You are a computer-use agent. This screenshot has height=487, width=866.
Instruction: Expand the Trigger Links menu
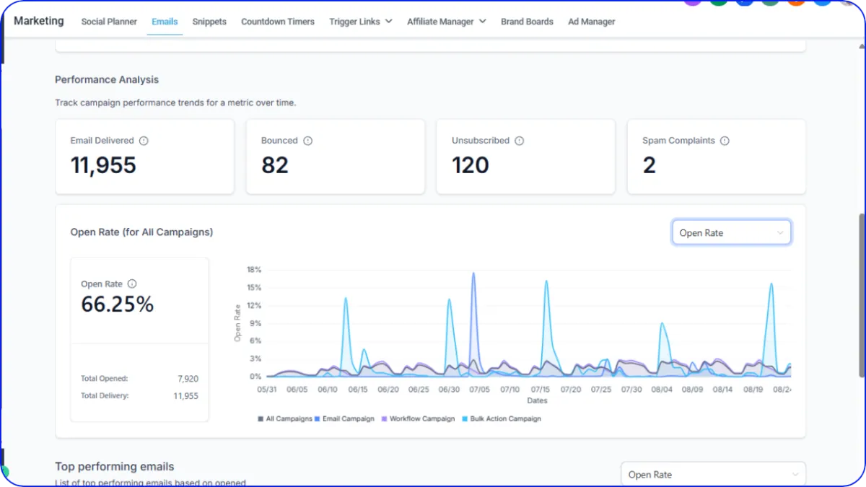[x=361, y=22]
